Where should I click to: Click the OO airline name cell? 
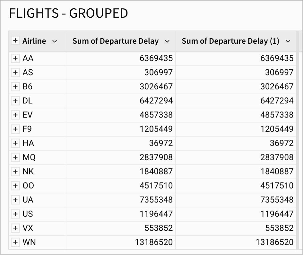(28, 186)
